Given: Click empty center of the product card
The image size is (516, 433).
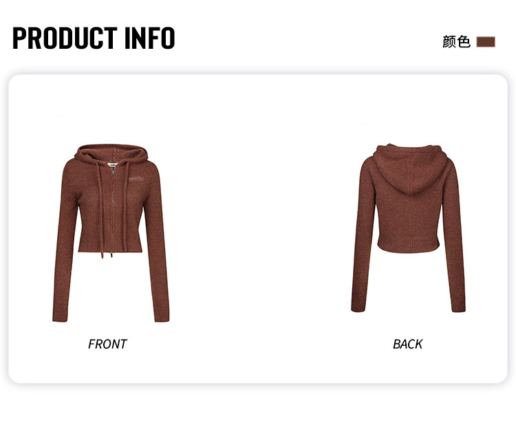Looking at the screenshot, I should point(258,229).
